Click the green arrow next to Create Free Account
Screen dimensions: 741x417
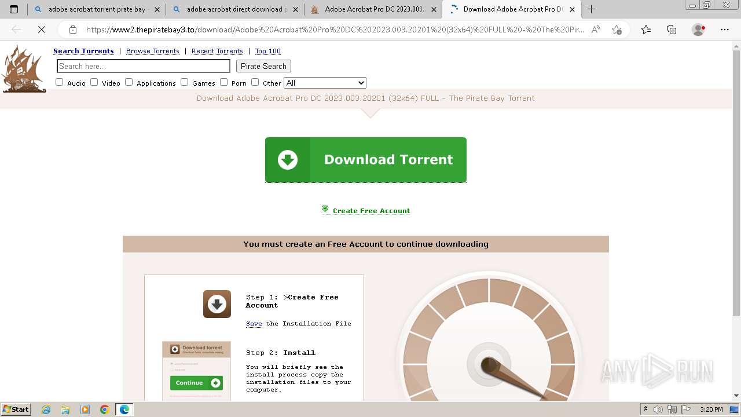pyautogui.click(x=325, y=209)
